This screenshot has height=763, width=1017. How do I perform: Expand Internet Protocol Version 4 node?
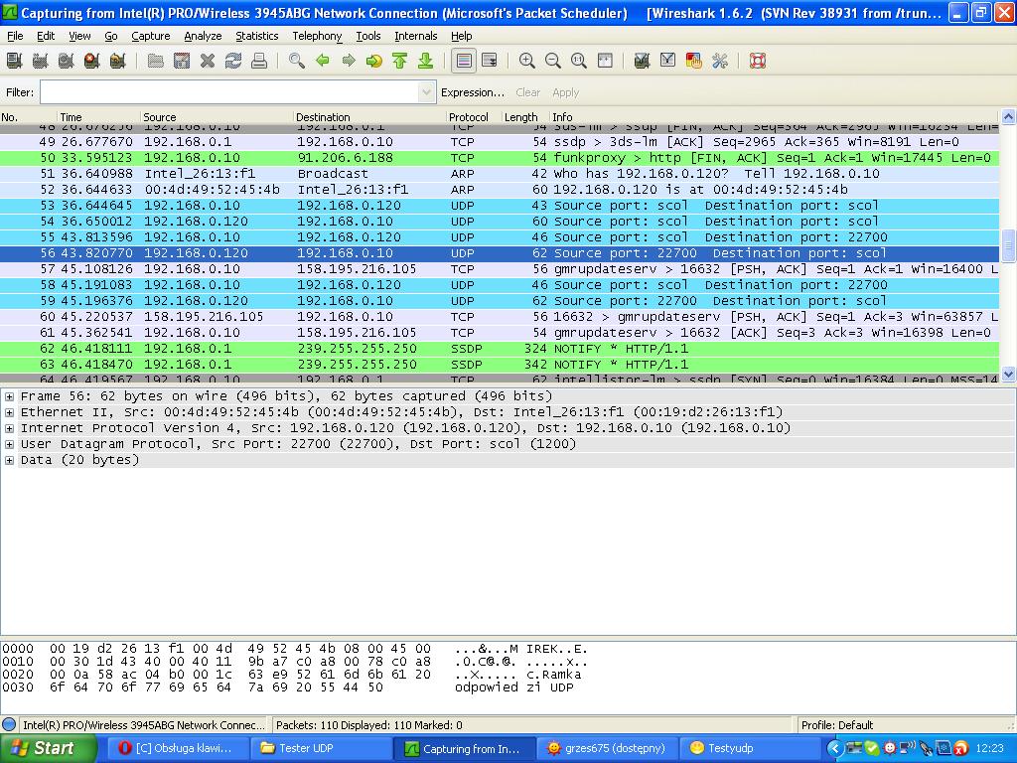(9, 428)
